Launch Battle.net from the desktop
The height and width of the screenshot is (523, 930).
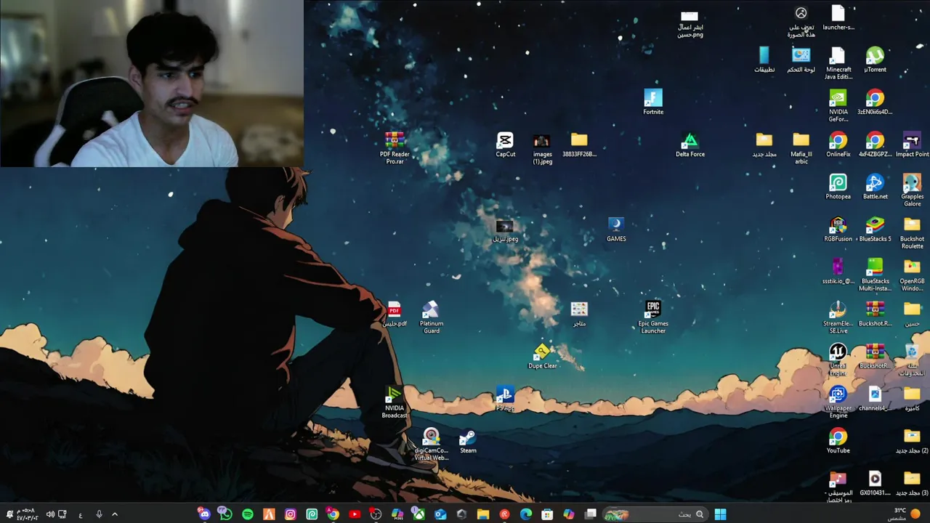click(875, 185)
